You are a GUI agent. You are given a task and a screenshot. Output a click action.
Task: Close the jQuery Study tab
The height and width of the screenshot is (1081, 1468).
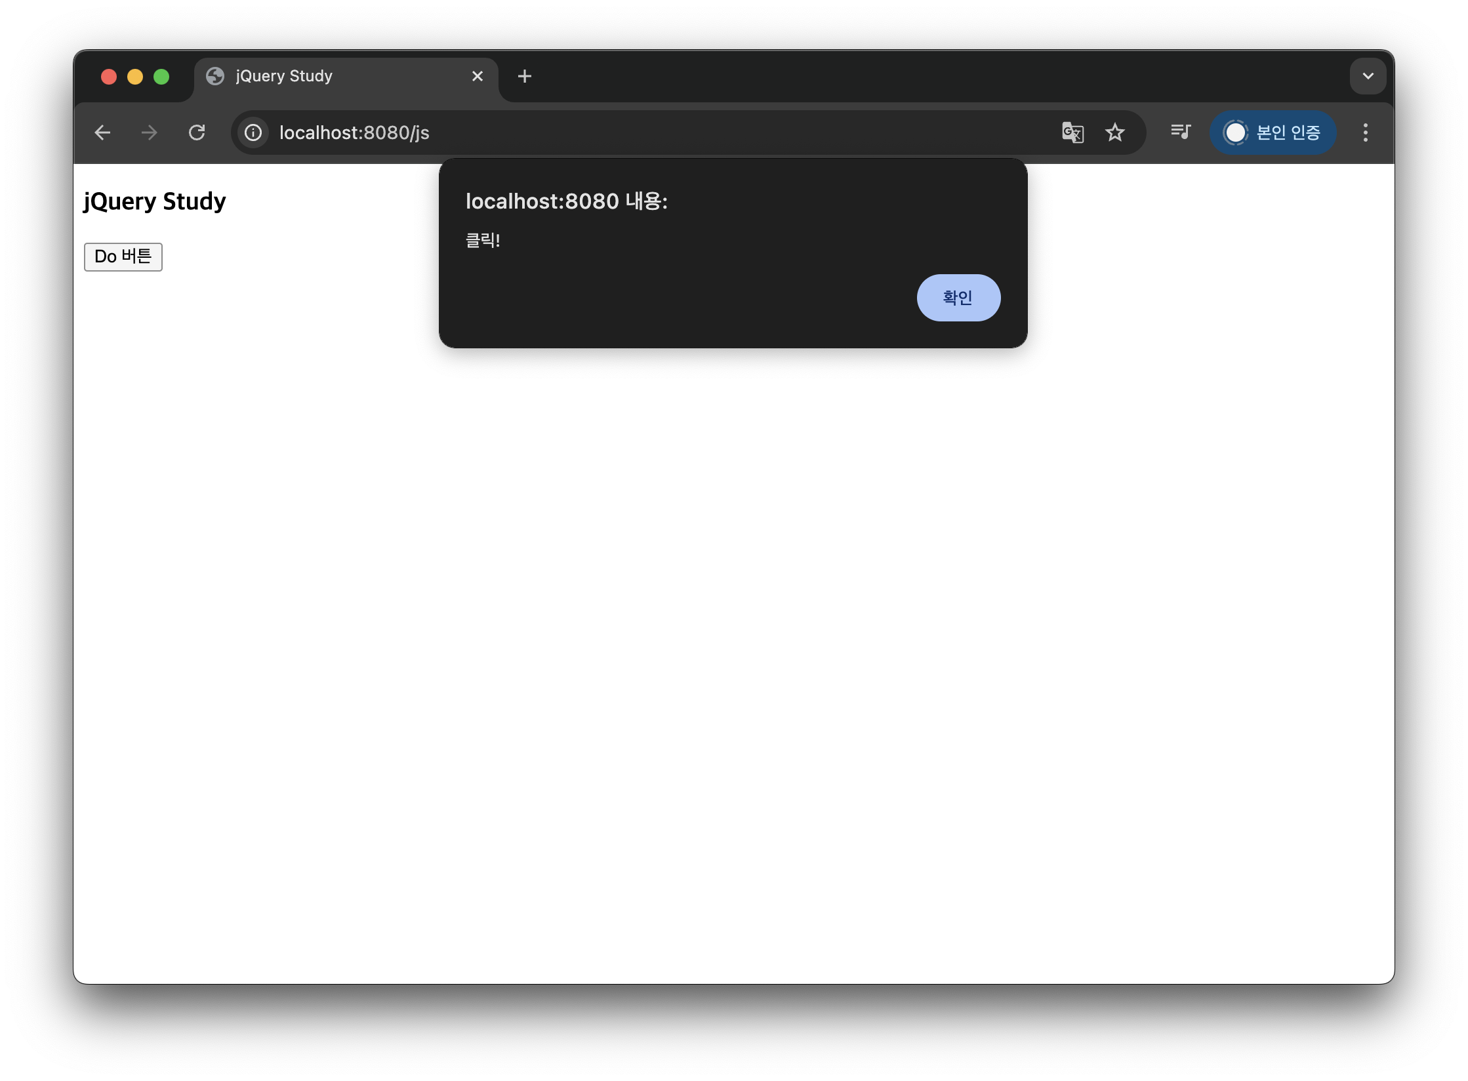coord(478,77)
